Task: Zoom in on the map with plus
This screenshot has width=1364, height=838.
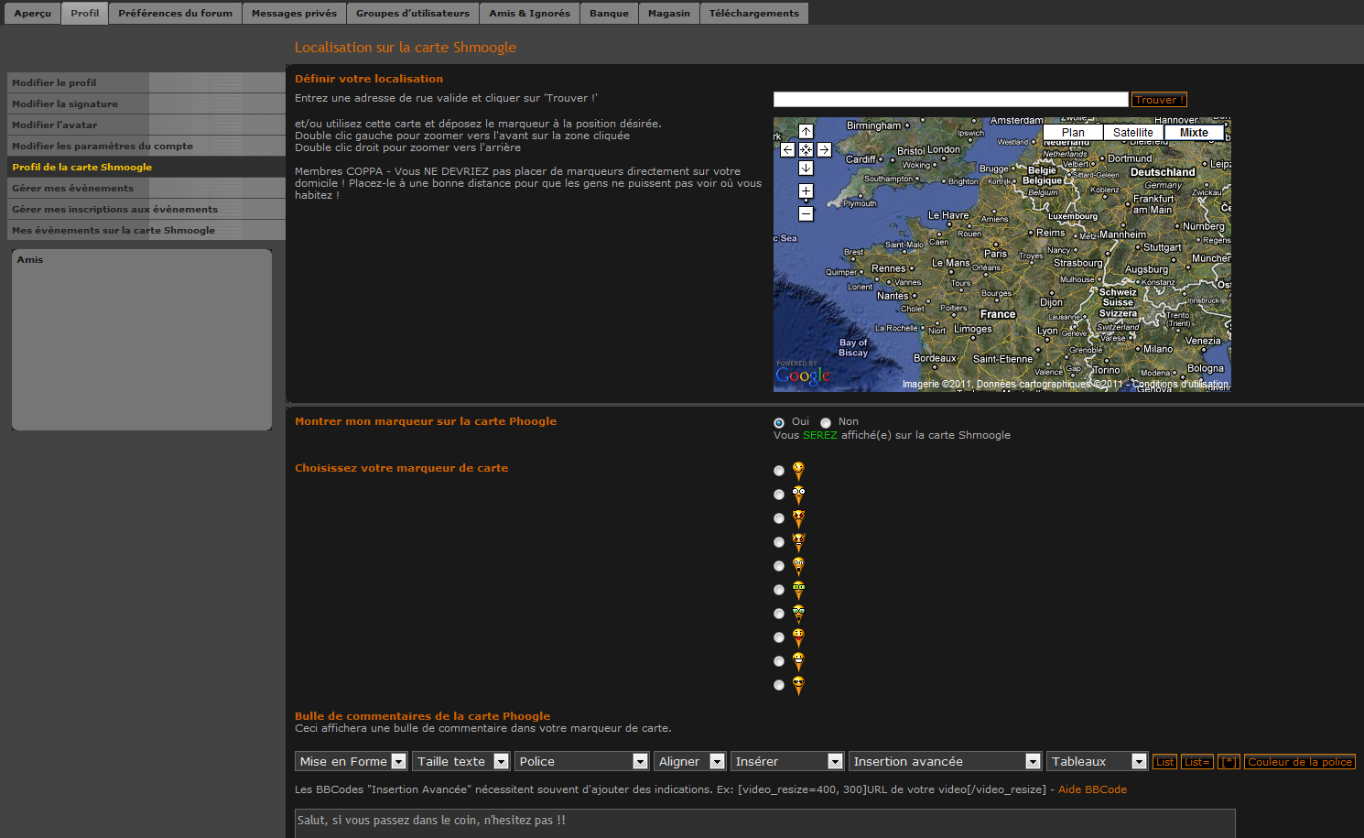Action: pyautogui.click(x=806, y=191)
